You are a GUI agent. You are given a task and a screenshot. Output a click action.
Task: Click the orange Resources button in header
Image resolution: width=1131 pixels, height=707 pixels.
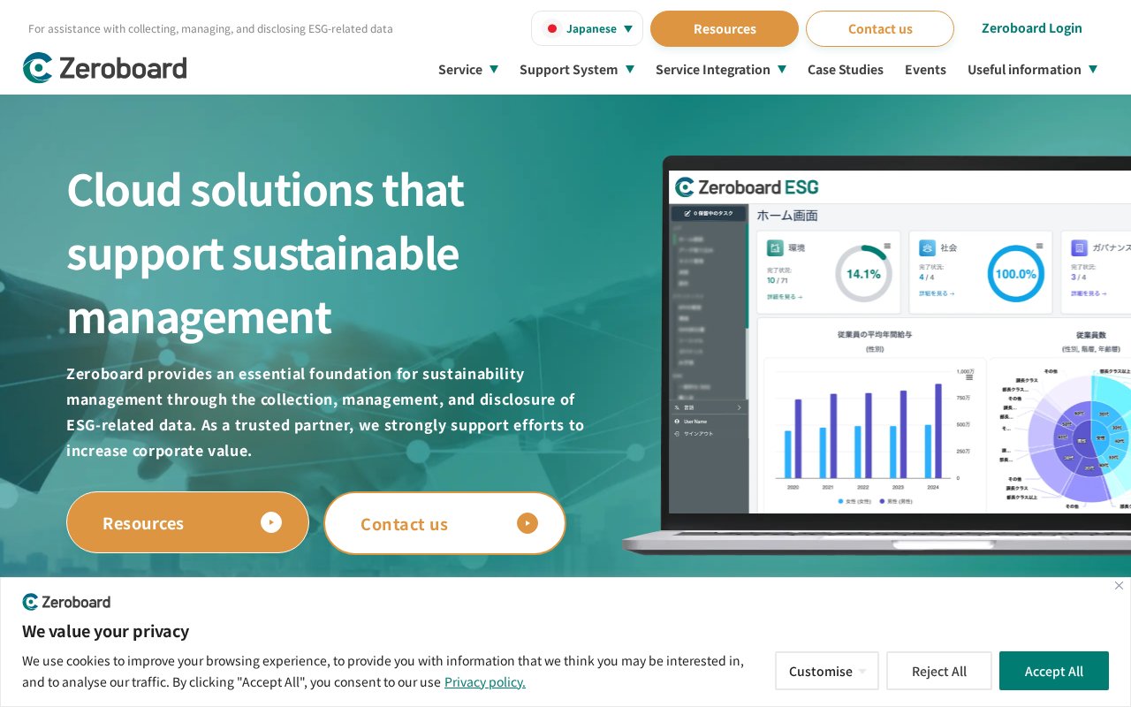click(725, 28)
